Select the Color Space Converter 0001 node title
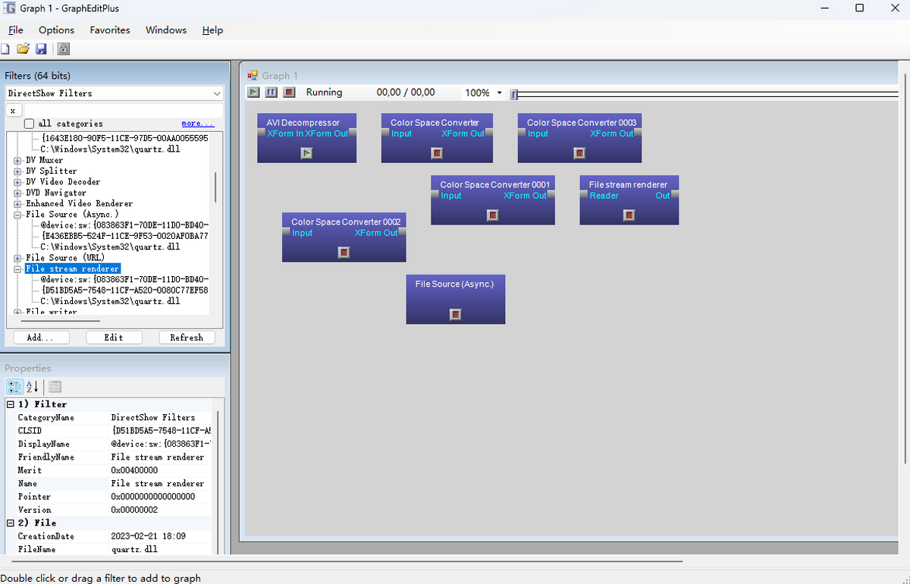910x584 pixels. pyautogui.click(x=495, y=184)
